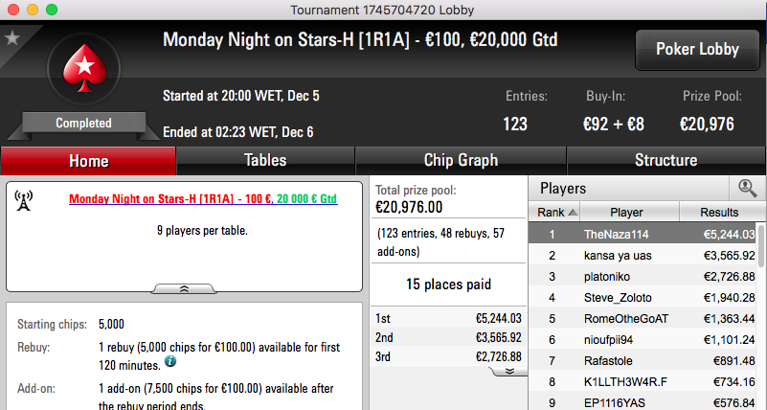This screenshot has width=767, height=410.
Task: Click the Completed status banner
Action: tap(83, 123)
